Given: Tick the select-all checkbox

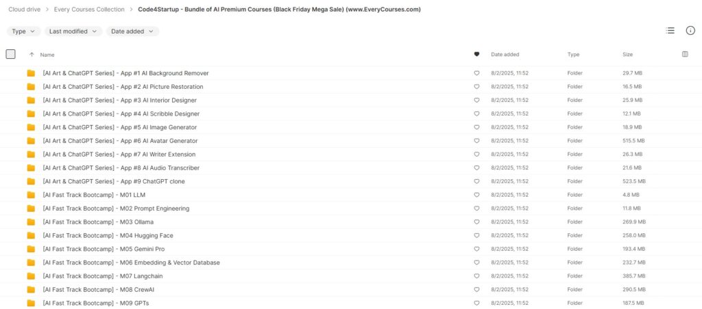Looking at the screenshot, I should click(x=10, y=54).
